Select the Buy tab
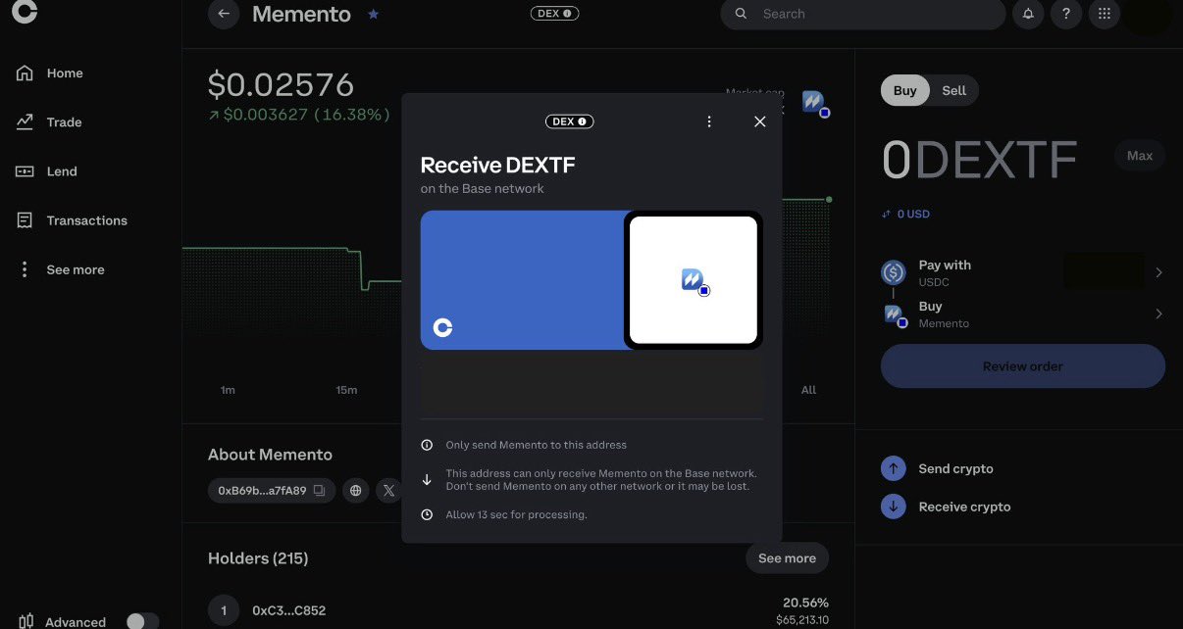The image size is (1183, 629). pos(904,90)
